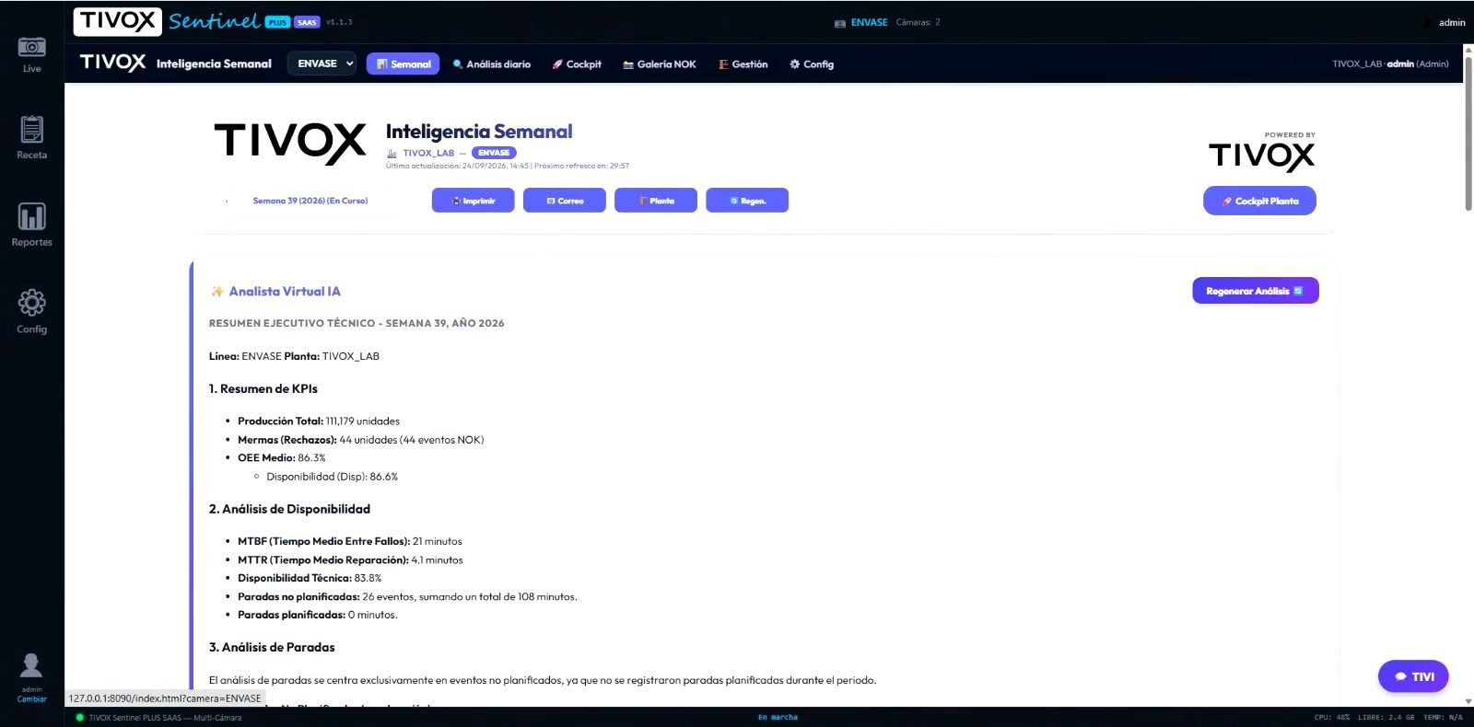Click the PLUS badge in header
1474x727 pixels.
pyautogui.click(x=277, y=22)
